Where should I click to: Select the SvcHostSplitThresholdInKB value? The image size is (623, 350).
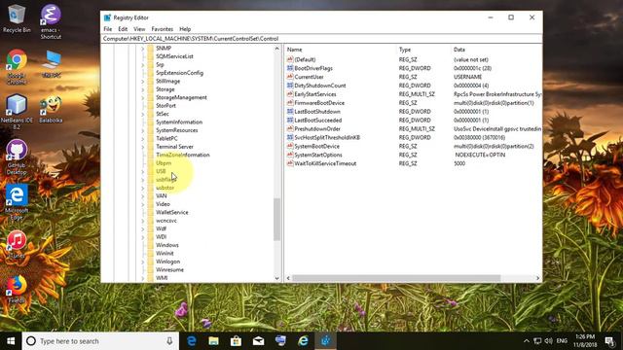tap(327, 137)
